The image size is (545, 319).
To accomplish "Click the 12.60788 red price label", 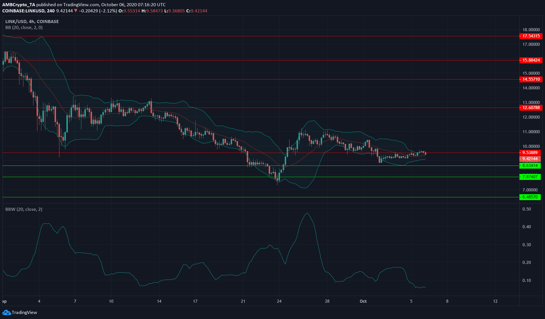I will 531,108.
